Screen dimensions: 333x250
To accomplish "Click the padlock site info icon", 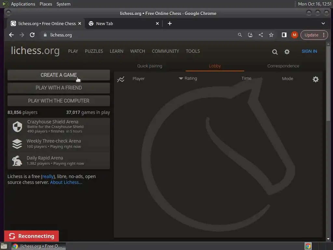I will [x=45, y=35].
